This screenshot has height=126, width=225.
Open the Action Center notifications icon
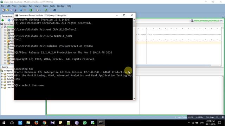click(x=219, y=123)
